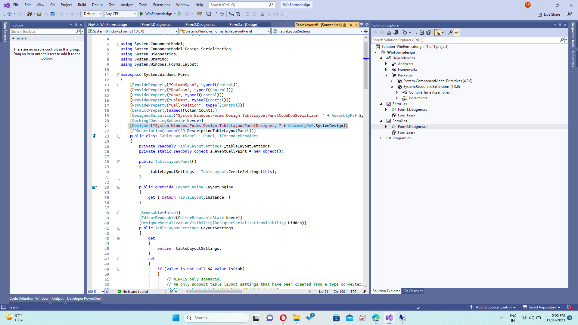Click the user account avatar RP

[528, 5]
